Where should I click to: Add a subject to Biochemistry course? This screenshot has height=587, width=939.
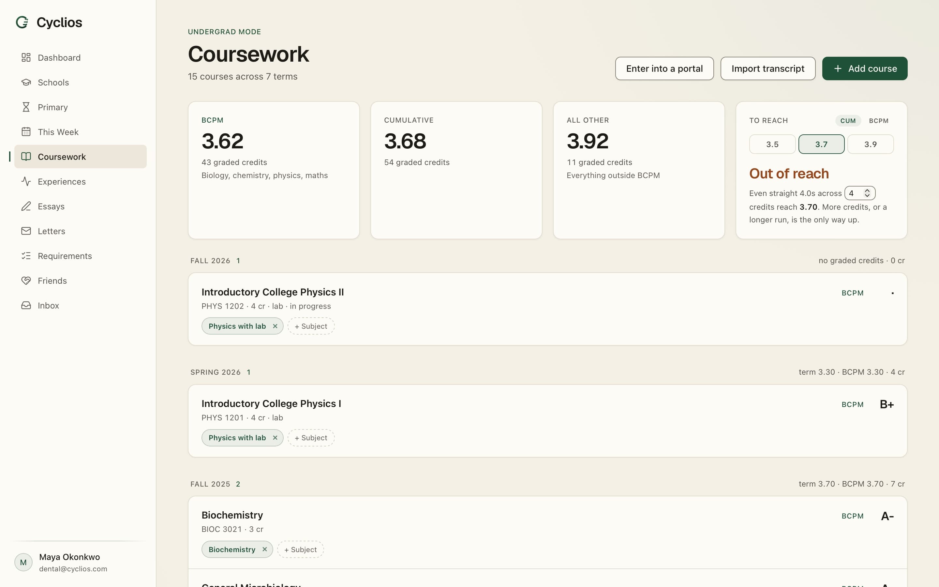coord(300,549)
